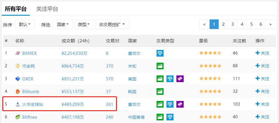Click Bithumb row green spot trading icon

click(x=160, y=91)
